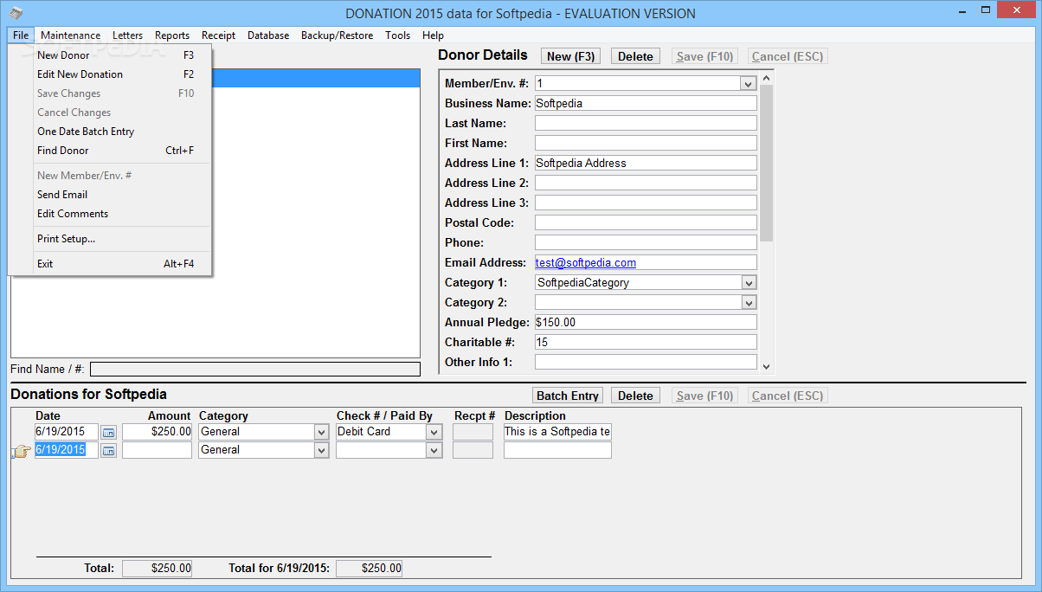
Task: Expand the Category 2 dropdown
Action: click(x=749, y=302)
